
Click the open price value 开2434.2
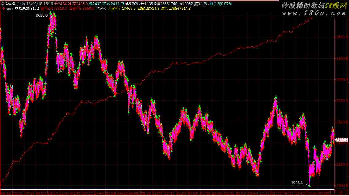pyautogui.click(x=63, y=4)
